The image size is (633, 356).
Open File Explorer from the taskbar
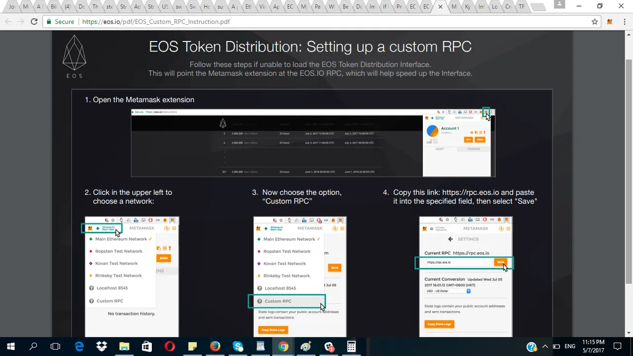click(x=124, y=347)
